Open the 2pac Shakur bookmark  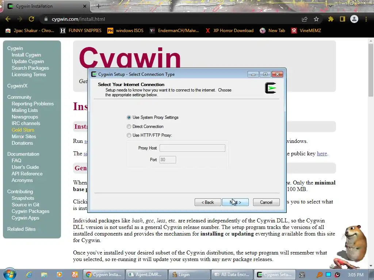click(x=30, y=31)
